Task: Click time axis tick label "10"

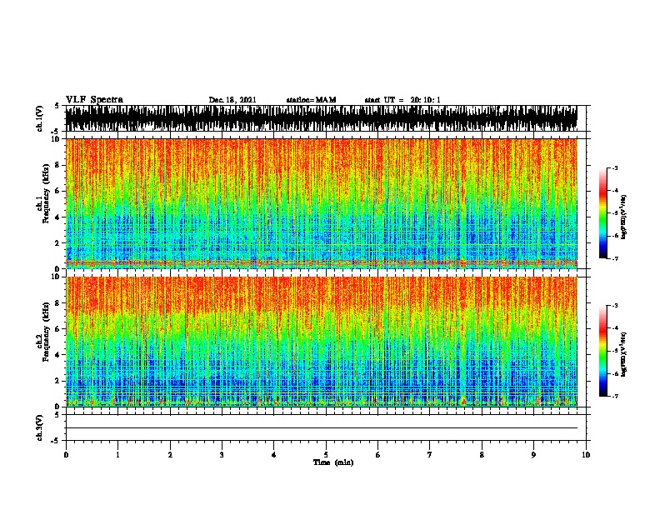Action: coord(586,455)
